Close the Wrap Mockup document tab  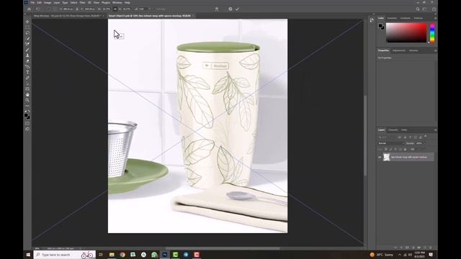(x=104, y=16)
